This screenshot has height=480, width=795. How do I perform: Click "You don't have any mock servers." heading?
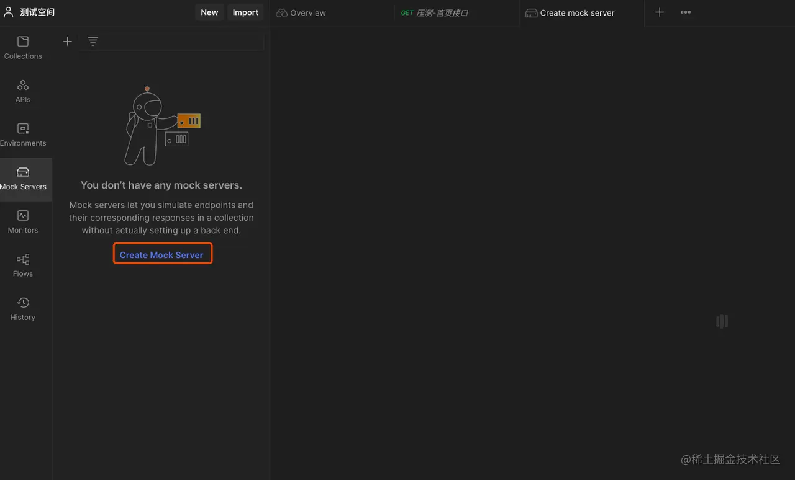point(161,185)
